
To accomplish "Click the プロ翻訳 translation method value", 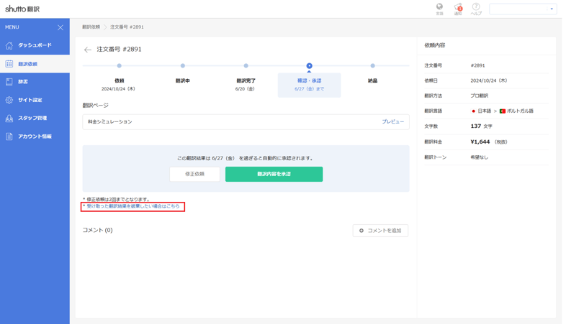I will (x=480, y=96).
